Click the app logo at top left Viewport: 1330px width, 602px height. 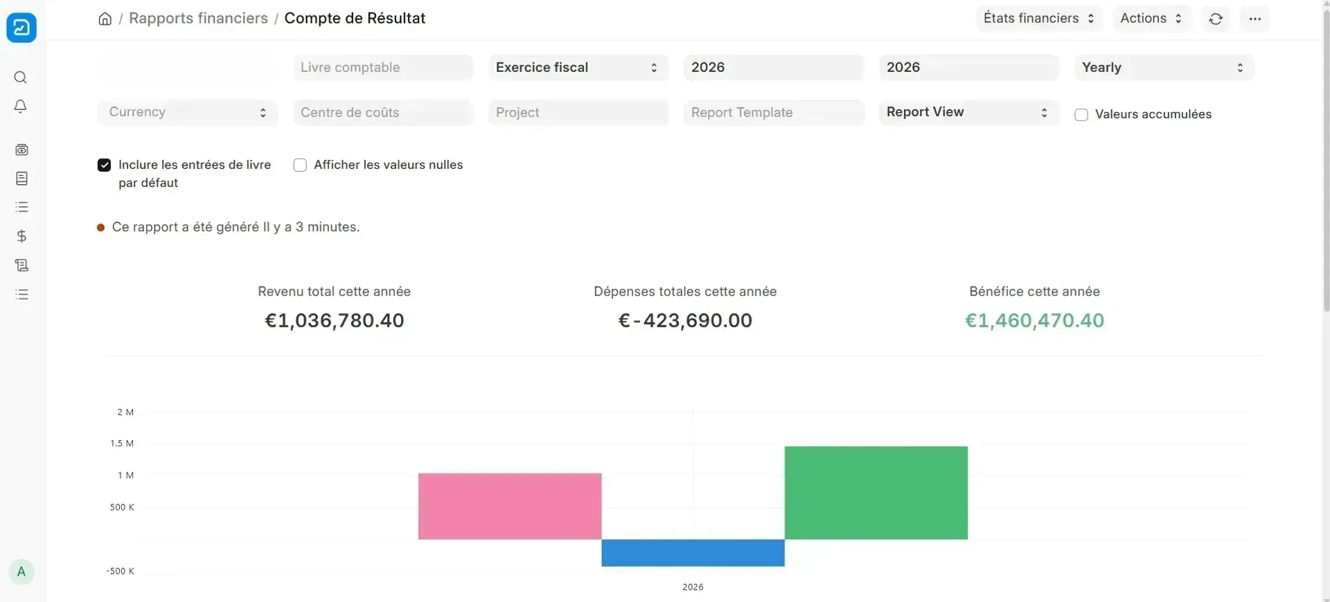pyautogui.click(x=21, y=28)
